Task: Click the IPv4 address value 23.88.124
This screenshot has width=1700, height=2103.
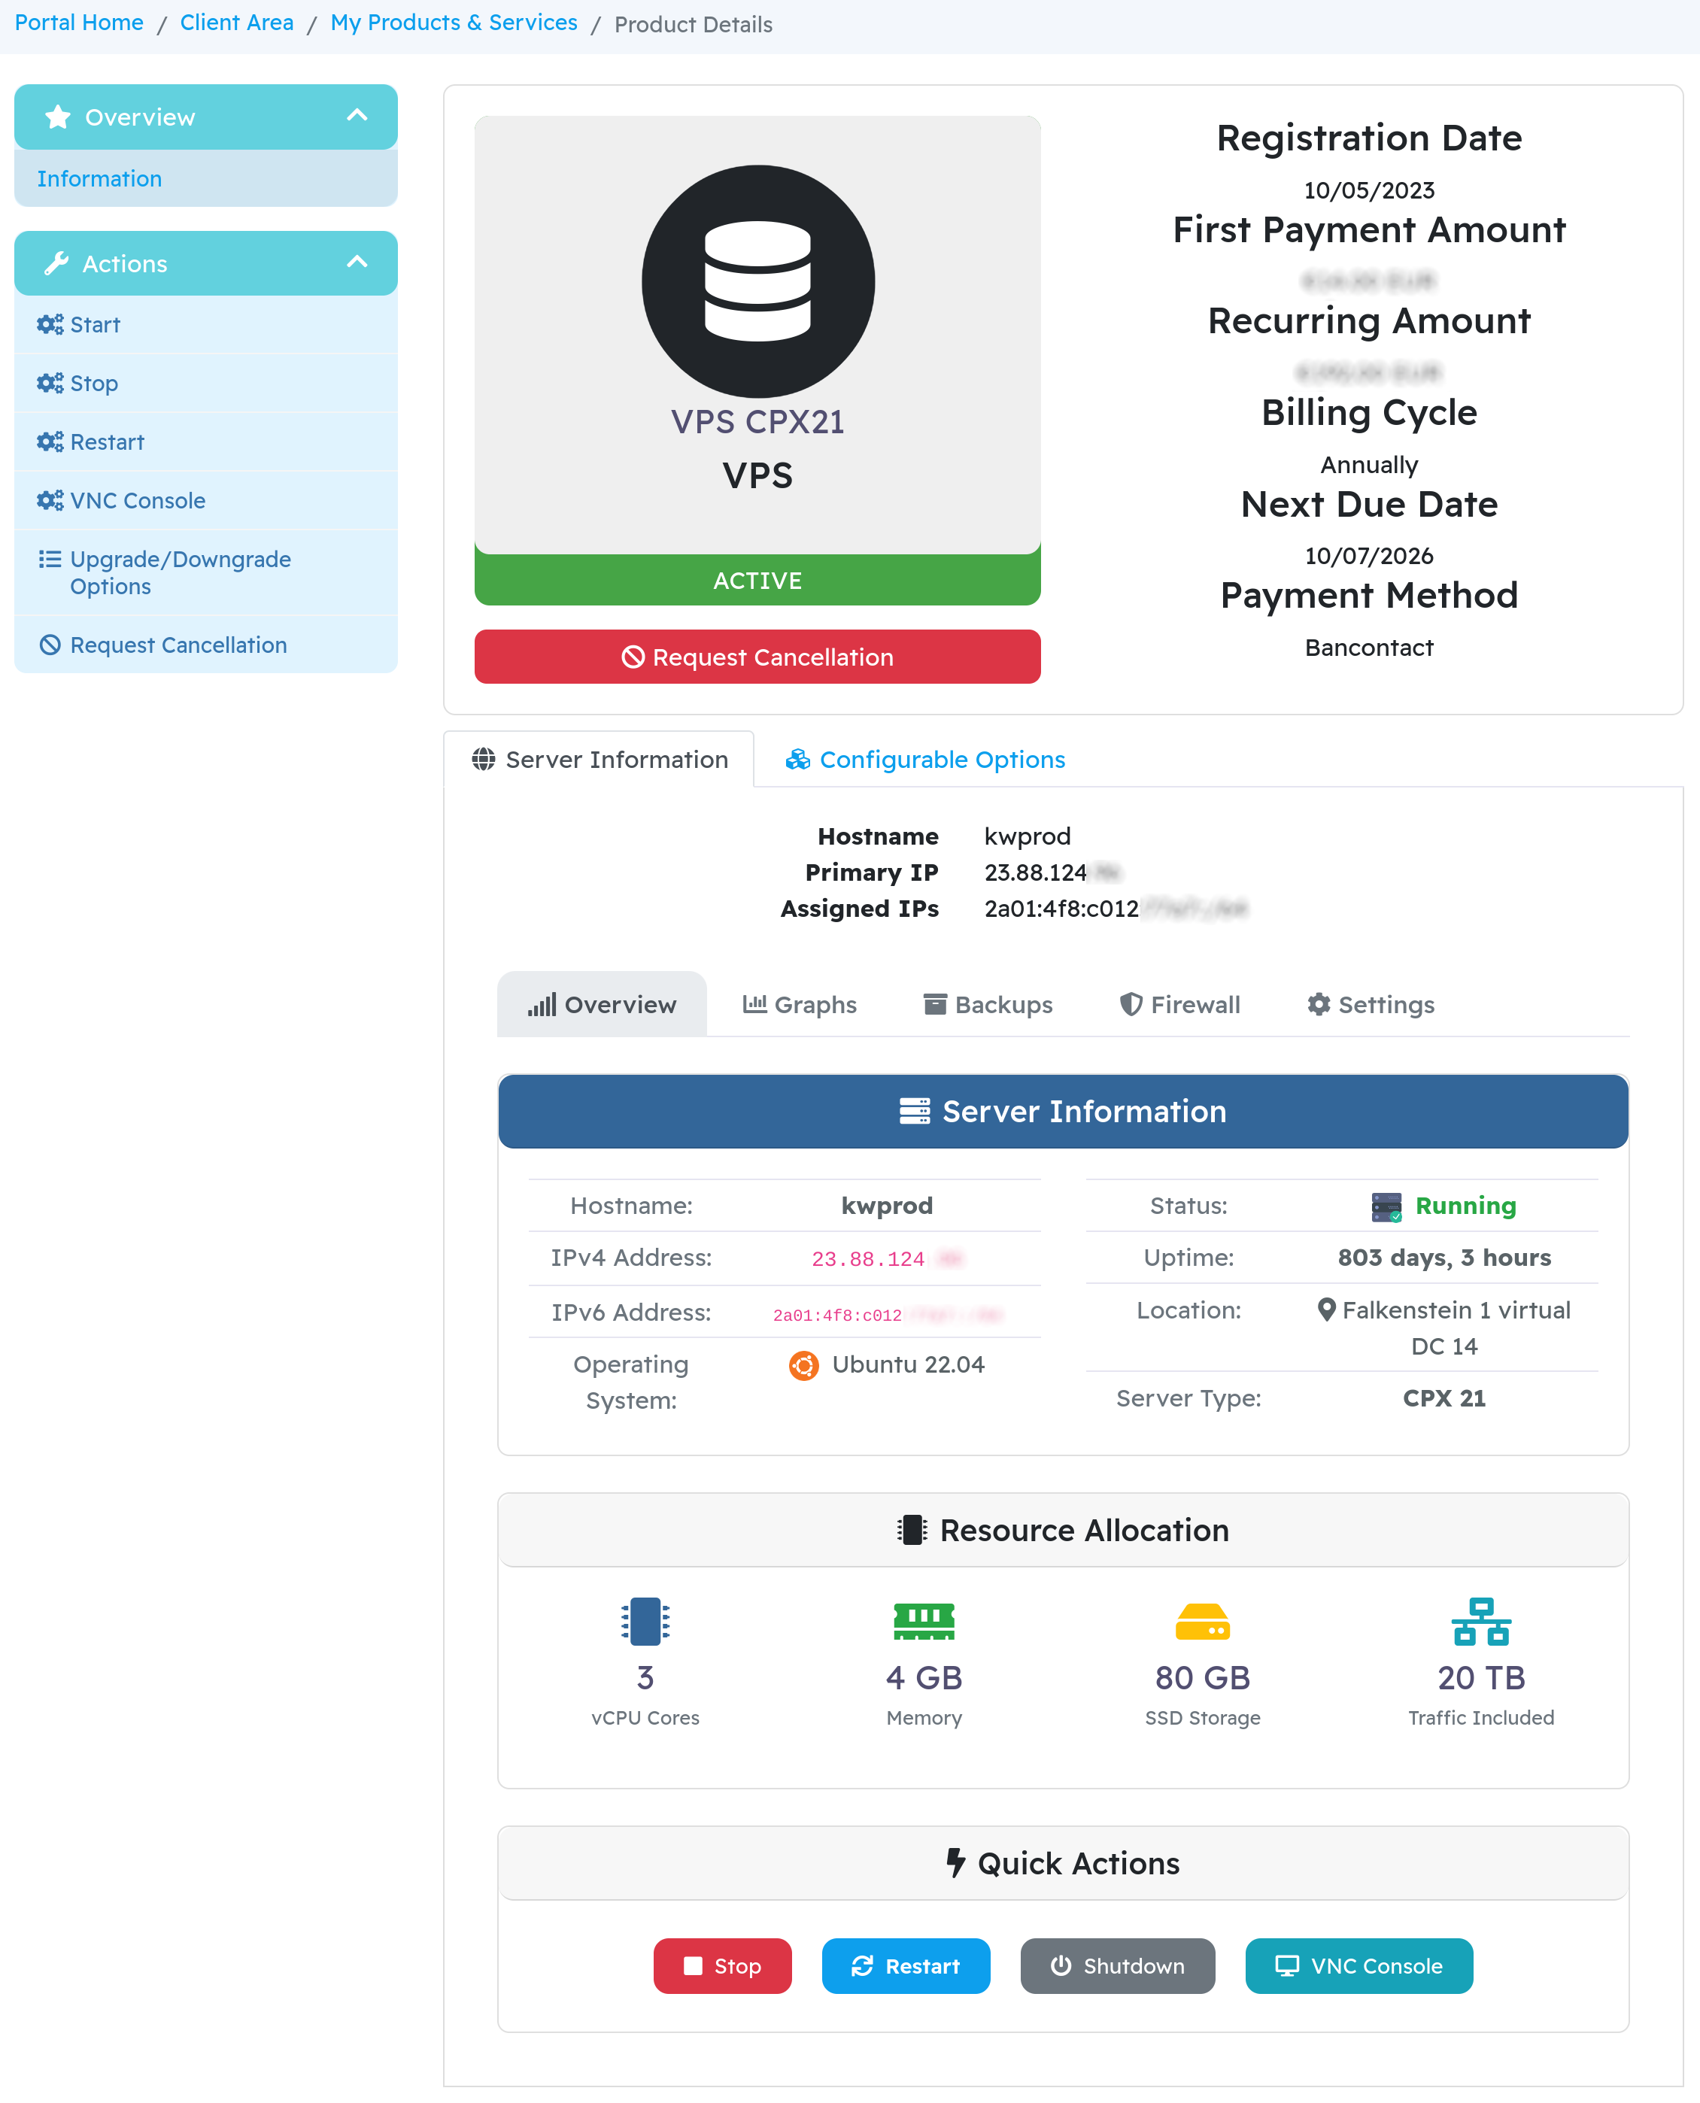Action: coord(867,1259)
